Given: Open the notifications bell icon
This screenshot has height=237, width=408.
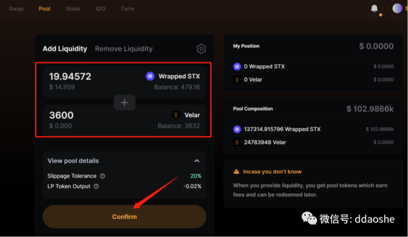Looking at the screenshot, I should (x=374, y=8).
